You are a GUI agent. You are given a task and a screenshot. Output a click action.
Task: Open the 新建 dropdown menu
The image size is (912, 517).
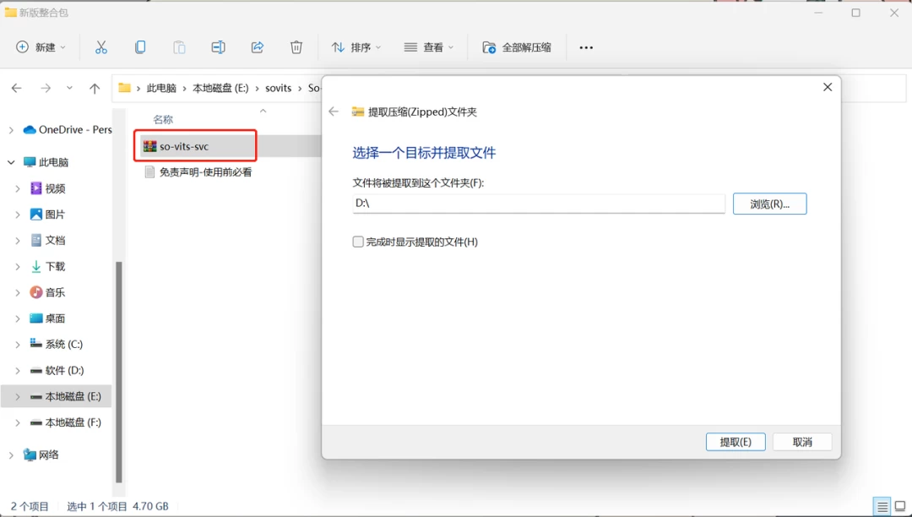pyautogui.click(x=41, y=47)
